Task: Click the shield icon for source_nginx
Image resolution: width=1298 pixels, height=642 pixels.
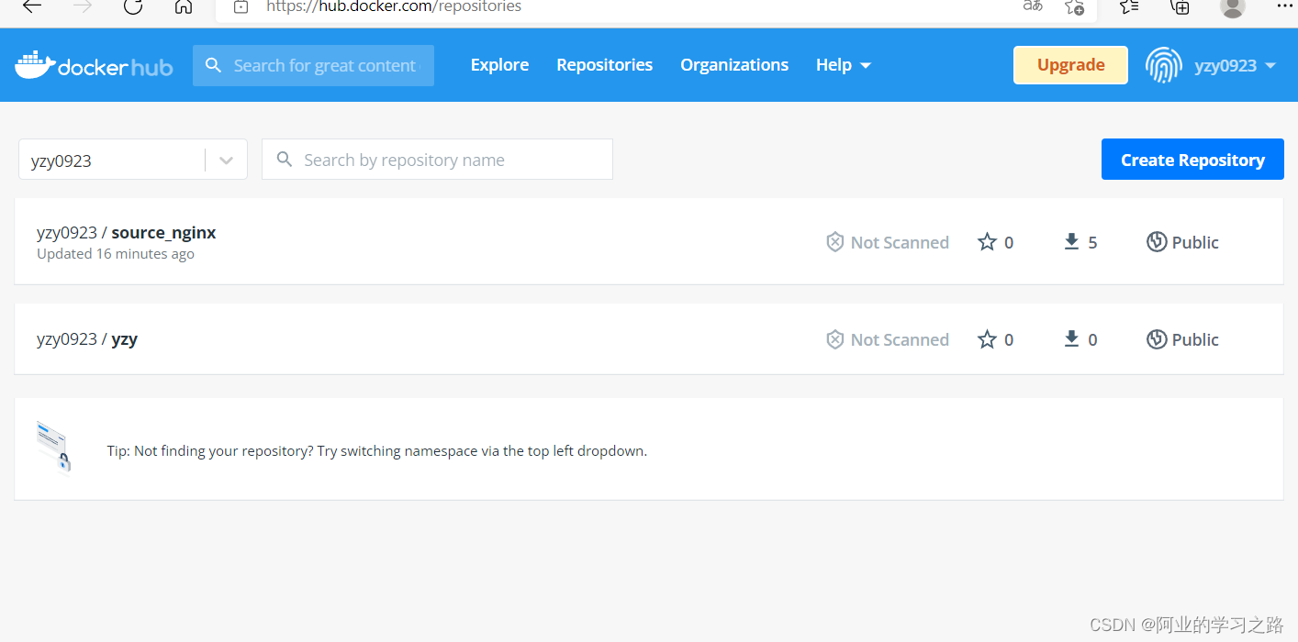Action: pos(834,242)
